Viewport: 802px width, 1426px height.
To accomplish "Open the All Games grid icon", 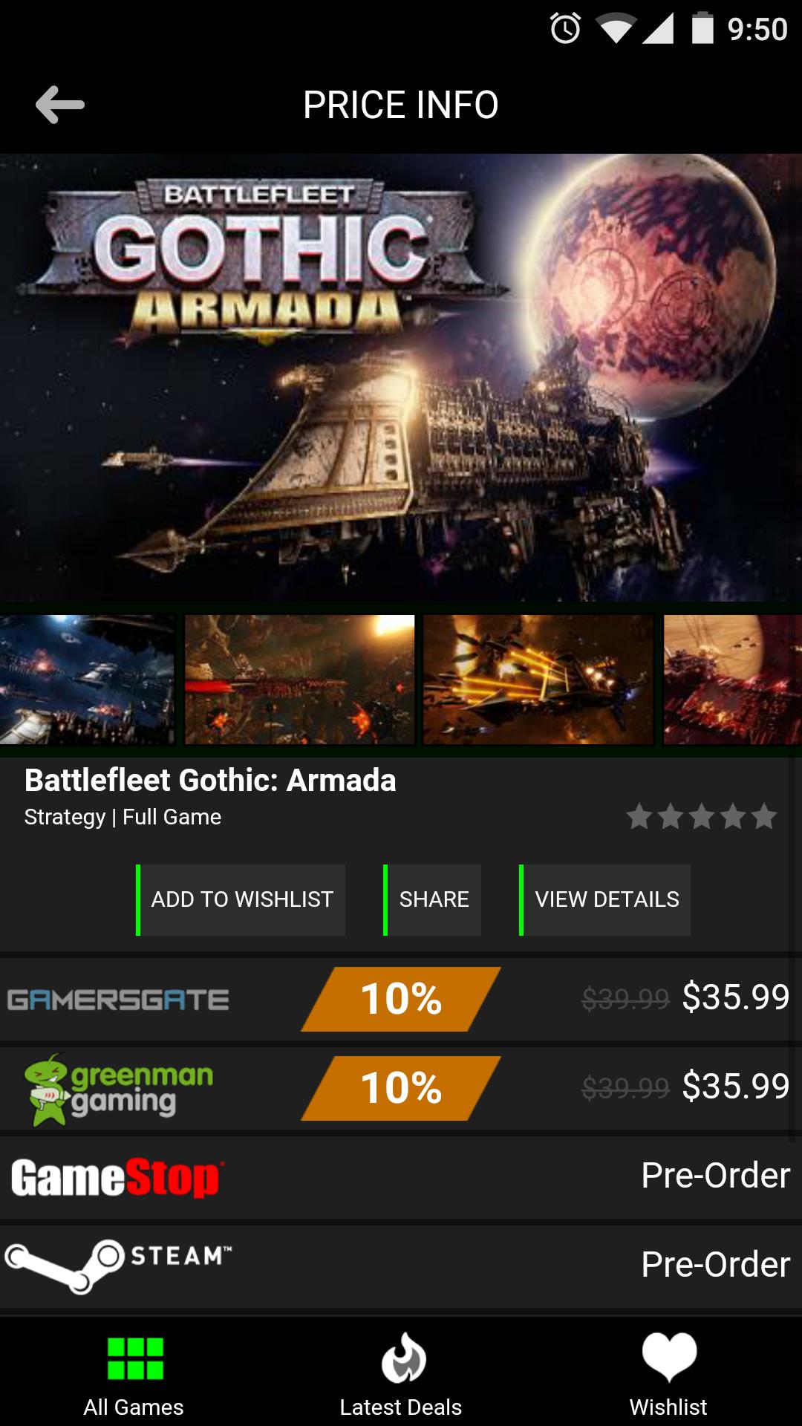I will 134,1358.
